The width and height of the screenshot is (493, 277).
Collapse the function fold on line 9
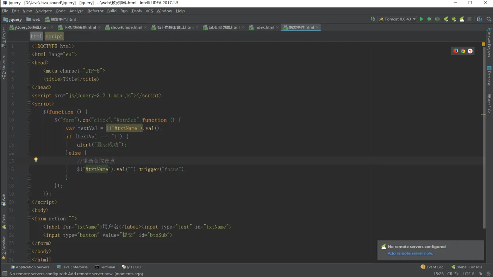pyautogui.click(x=29, y=112)
